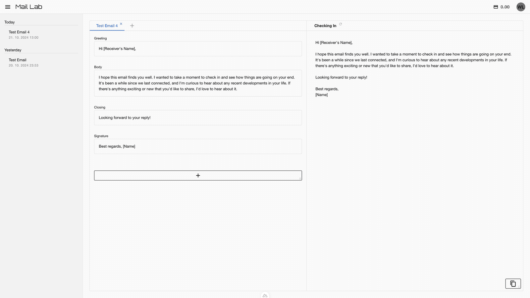Viewport: 530px width, 298px height.
Task: Open Test Email from Yesterday list
Action: click(18, 60)
